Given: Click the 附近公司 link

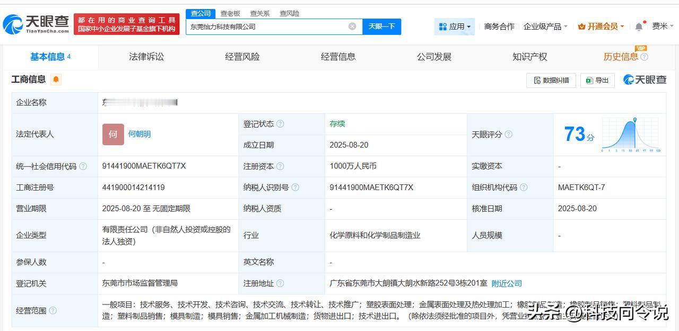Looking at the screenshot, I should [x=507, y=283].
